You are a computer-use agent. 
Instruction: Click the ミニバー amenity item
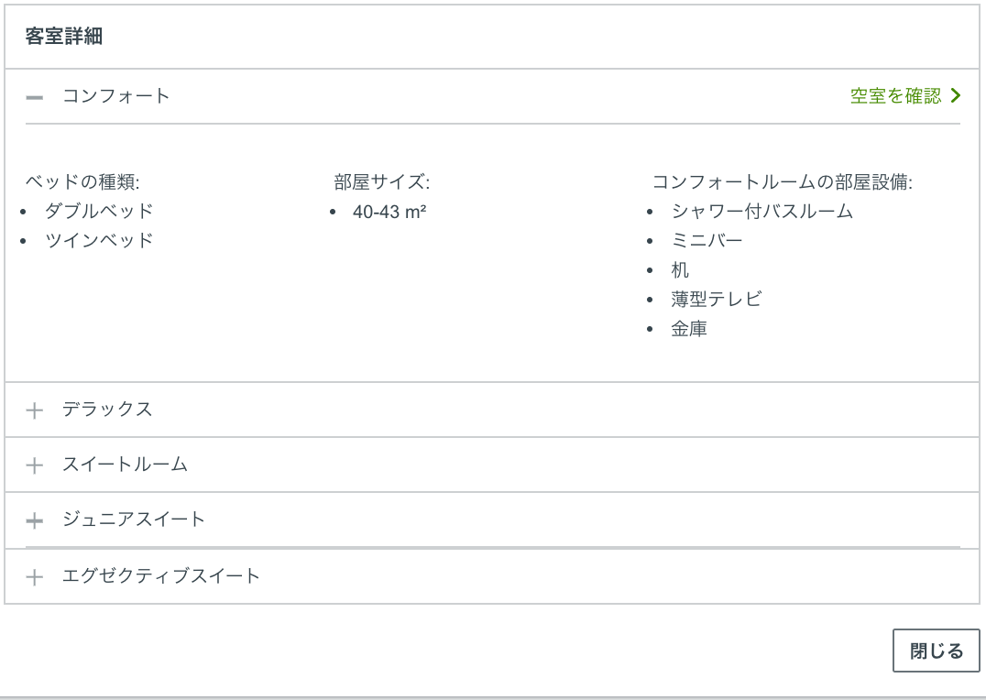[x=707, y=241]
